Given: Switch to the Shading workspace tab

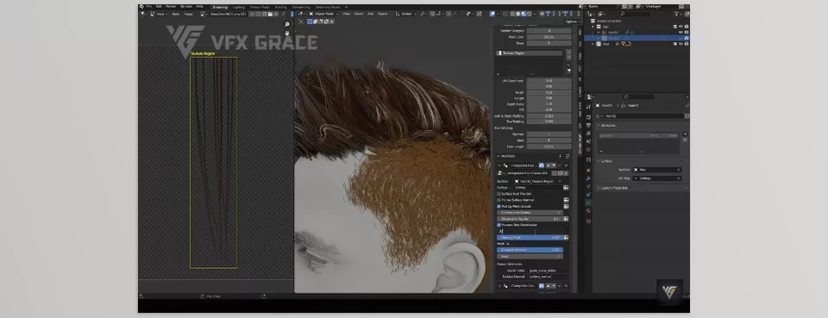Looking at the screenshot, I should (x=280, y=7).
